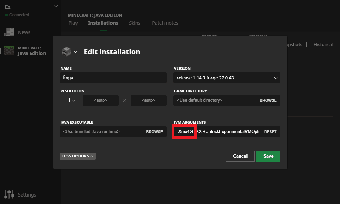
Task: Click the Ez_ account name
Action: [x=9, y=7]
